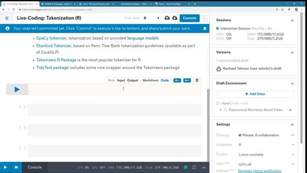This screenshot has width=307, height=173.
Task: Click the notebook title Live-Coding: Tokenization (R)
Action: [49, 18]
